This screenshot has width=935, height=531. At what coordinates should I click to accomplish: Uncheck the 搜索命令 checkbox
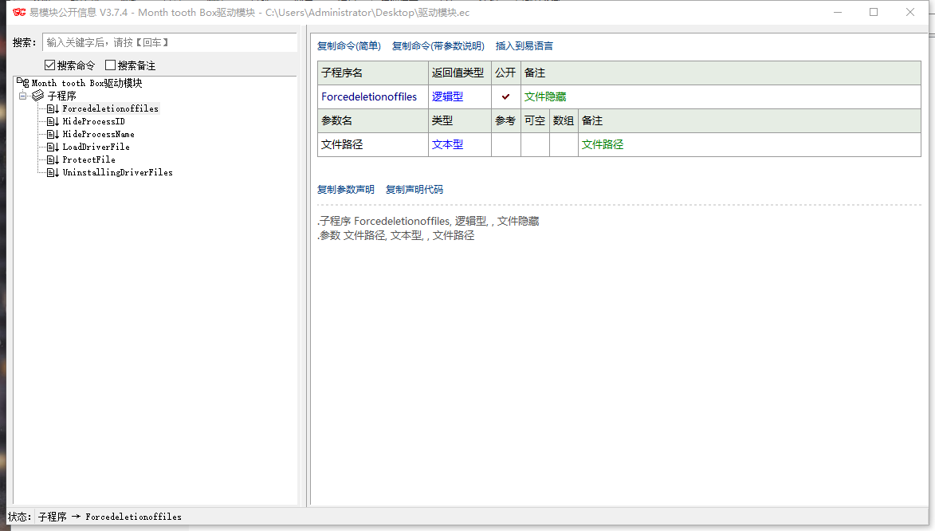coord(50,65)
